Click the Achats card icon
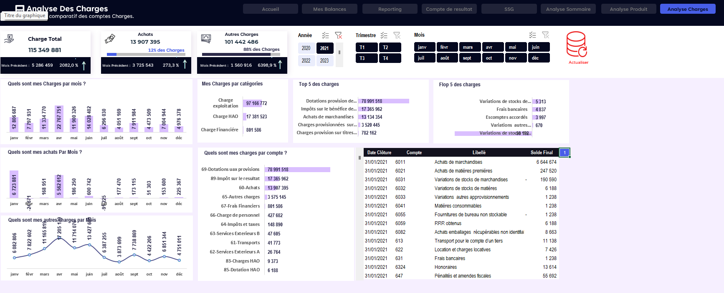The width and height of the screenshot is (724, 293). pos(110,39)
